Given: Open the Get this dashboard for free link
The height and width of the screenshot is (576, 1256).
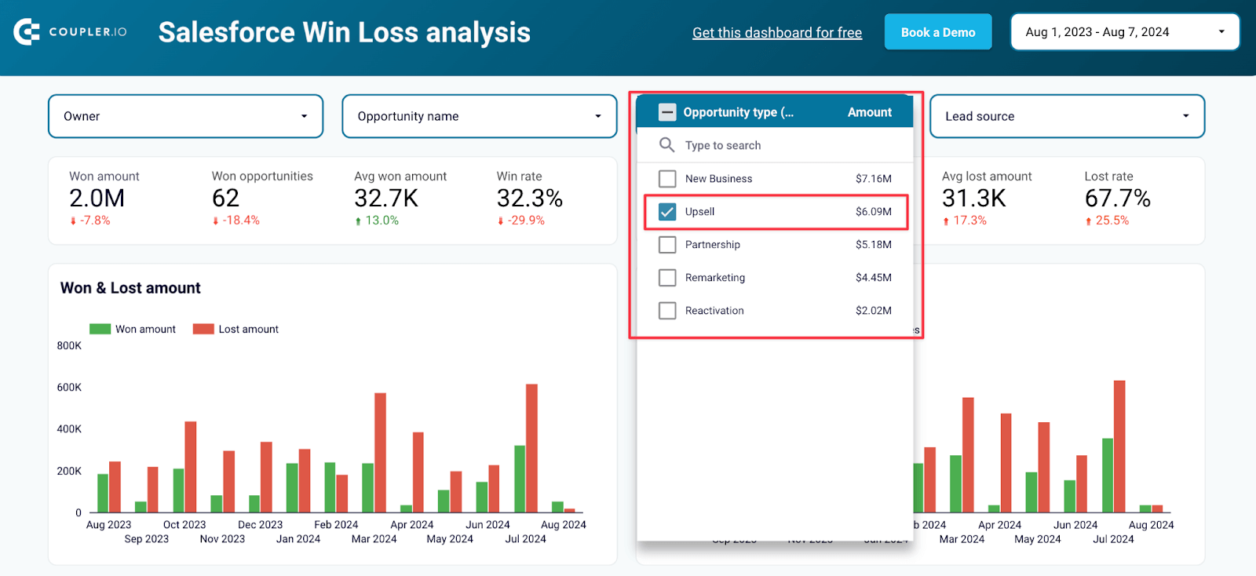Looking at the screenshot, I should 777,33.
